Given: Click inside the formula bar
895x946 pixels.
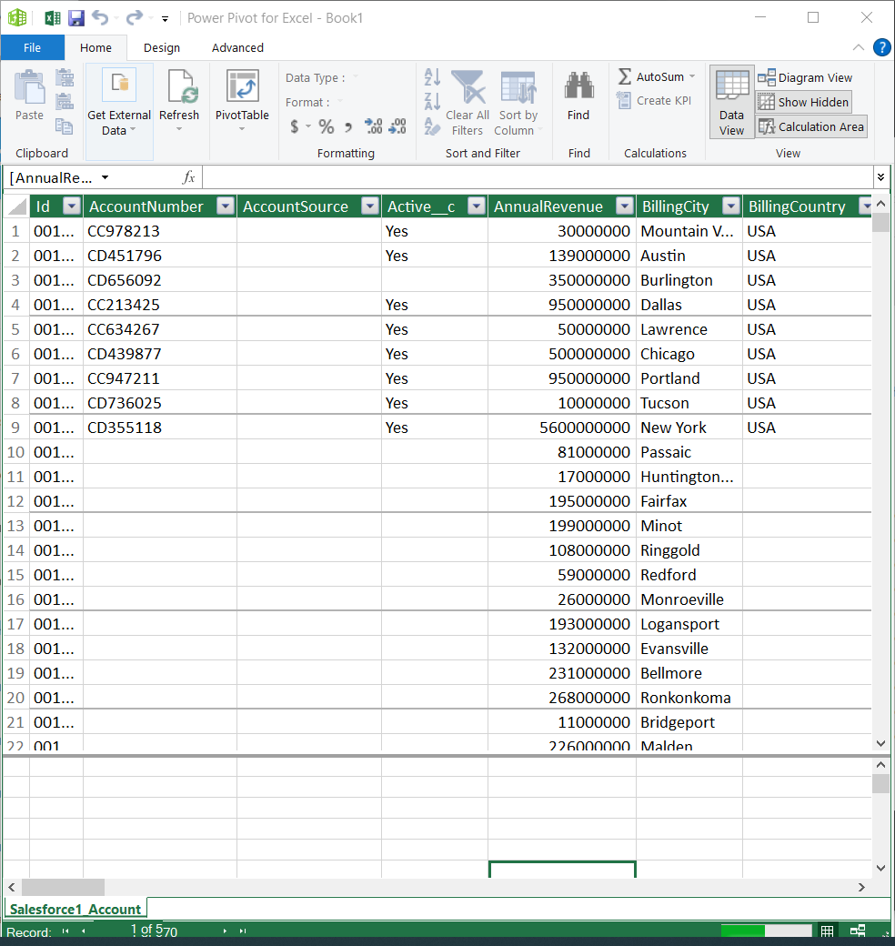Looking at the screenshot, I should [x=538, y=177].
